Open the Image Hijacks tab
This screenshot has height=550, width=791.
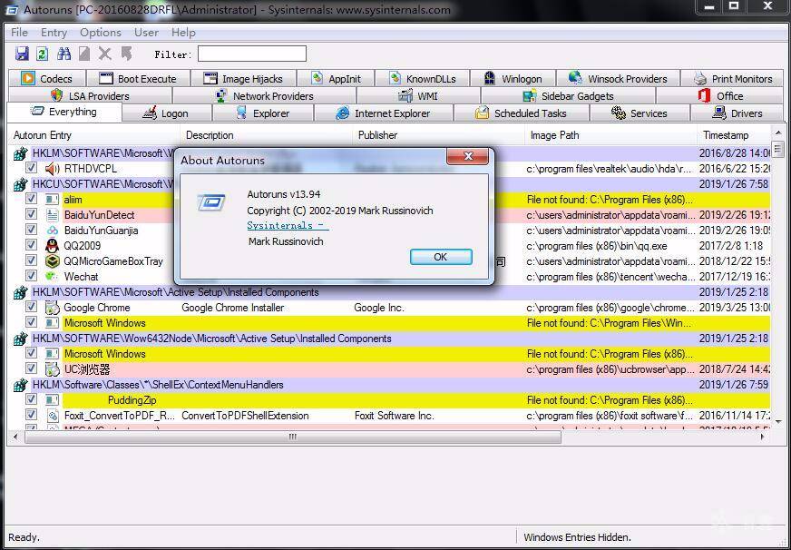[x=243, y=79]
